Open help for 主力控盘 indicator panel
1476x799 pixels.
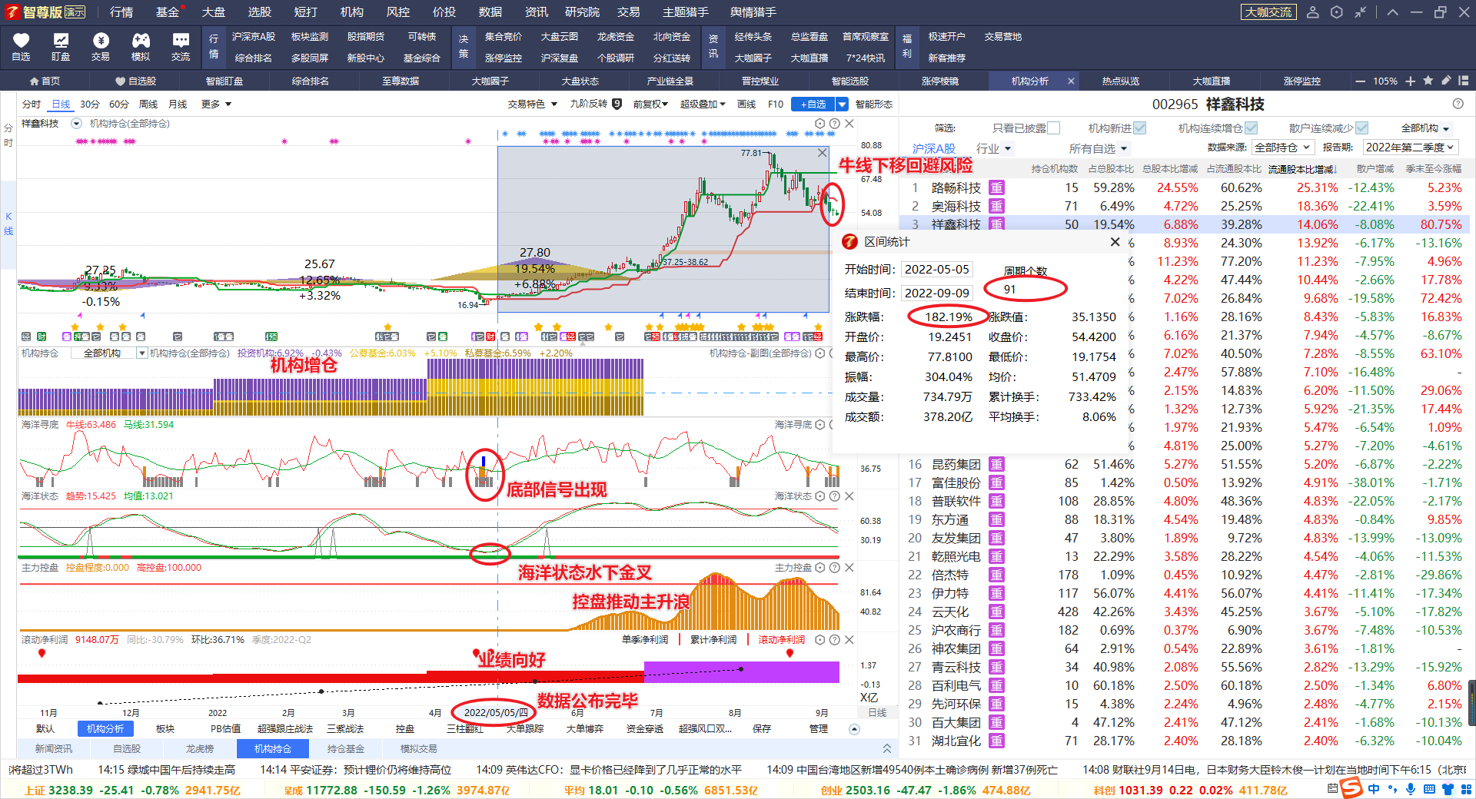(x=834, y=568)
